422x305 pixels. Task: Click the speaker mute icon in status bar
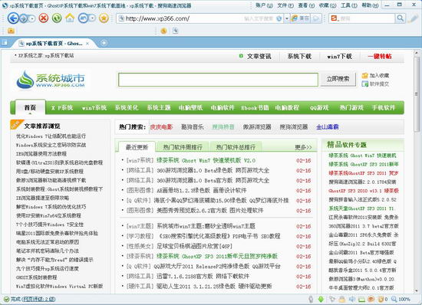[x=352, y=299]
